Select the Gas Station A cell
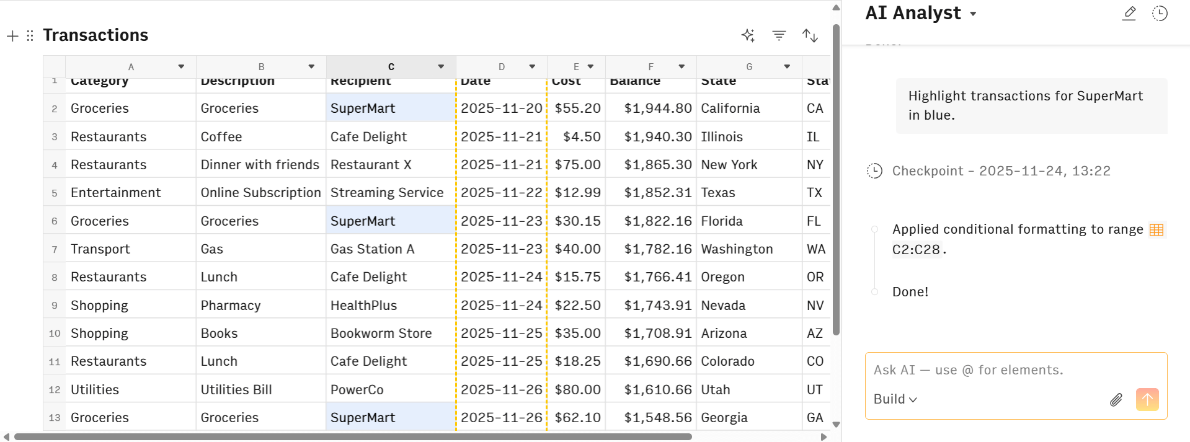 (x=391, y=249)
